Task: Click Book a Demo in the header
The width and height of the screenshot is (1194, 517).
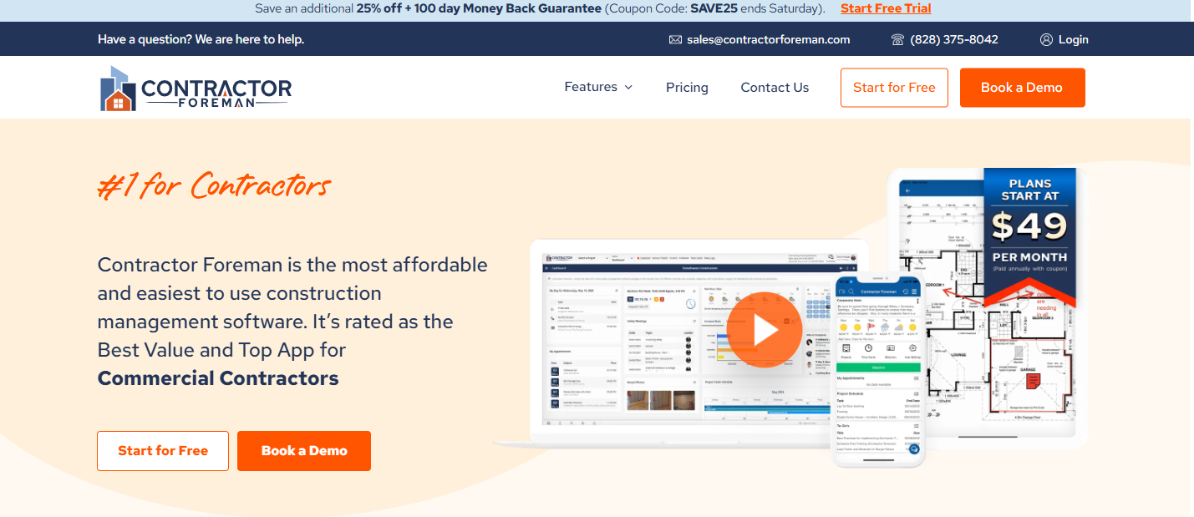Action: click(1022, 88)
